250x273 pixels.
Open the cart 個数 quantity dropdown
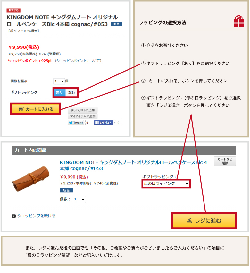[x=79, y=199]
